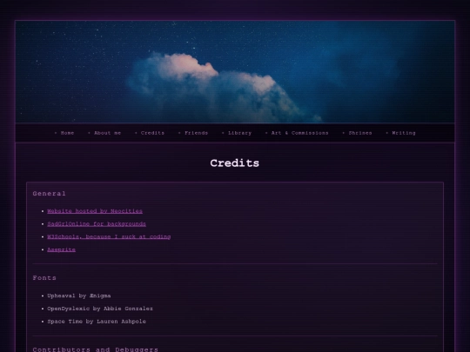Select the Upheaval by Ænigma entry
The width and height of the screenshot is (470, 352).
point(79,296)
